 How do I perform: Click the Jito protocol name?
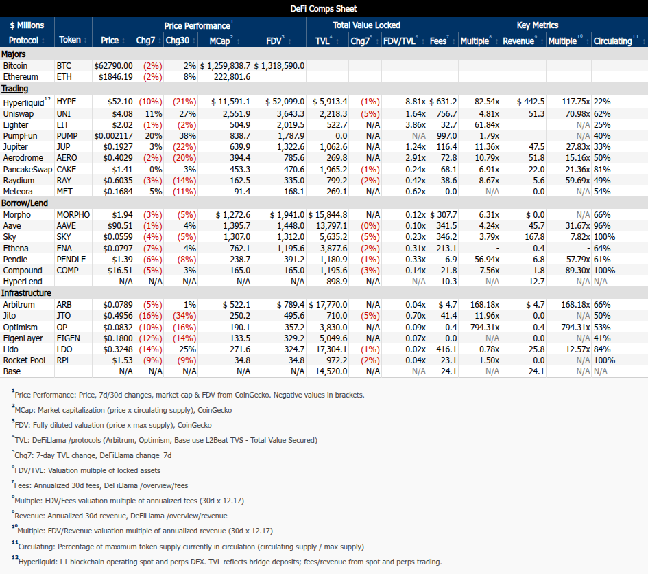[10, 316]
